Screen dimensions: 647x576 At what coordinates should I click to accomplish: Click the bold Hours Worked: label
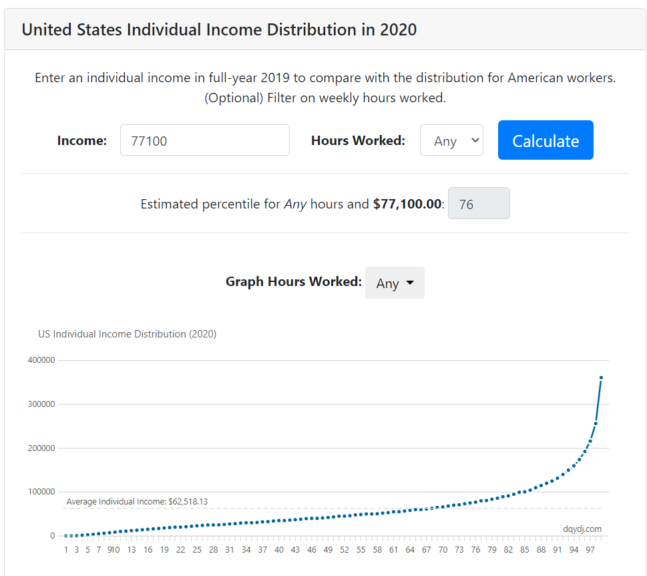(x=358, y=140)
